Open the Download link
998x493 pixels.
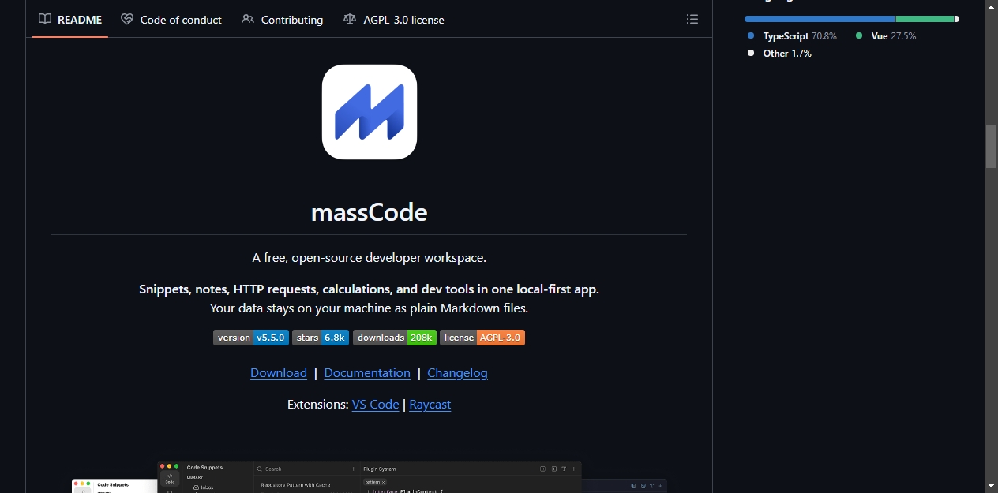pos(279,373)
